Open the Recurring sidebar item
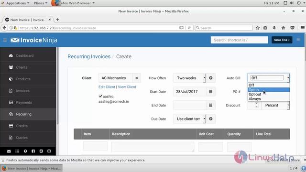306x172 pixels. coord(28,114)
